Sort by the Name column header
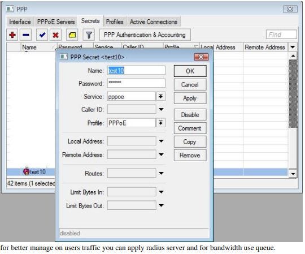This screenshot has height=254, width=305. (38, 47)
